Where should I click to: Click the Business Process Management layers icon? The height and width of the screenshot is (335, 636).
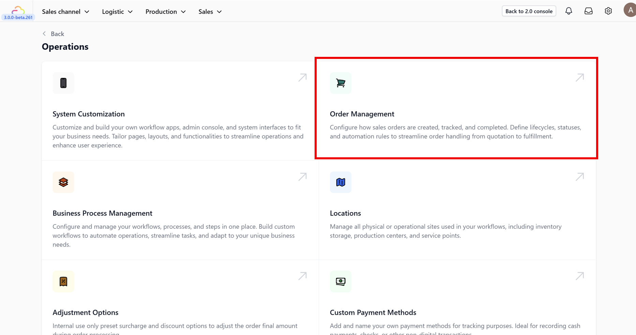tap(63, 182)
